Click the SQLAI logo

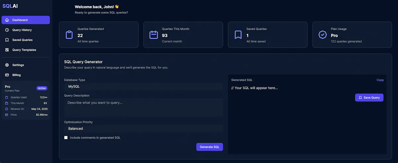tap(10, 6)
